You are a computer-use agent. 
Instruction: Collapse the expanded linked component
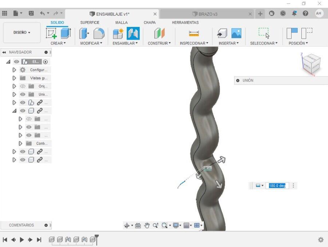pyautogui.click(x=14, y=111)
